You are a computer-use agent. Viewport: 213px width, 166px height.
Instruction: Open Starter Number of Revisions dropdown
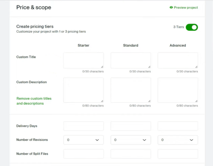pos(83,140)
